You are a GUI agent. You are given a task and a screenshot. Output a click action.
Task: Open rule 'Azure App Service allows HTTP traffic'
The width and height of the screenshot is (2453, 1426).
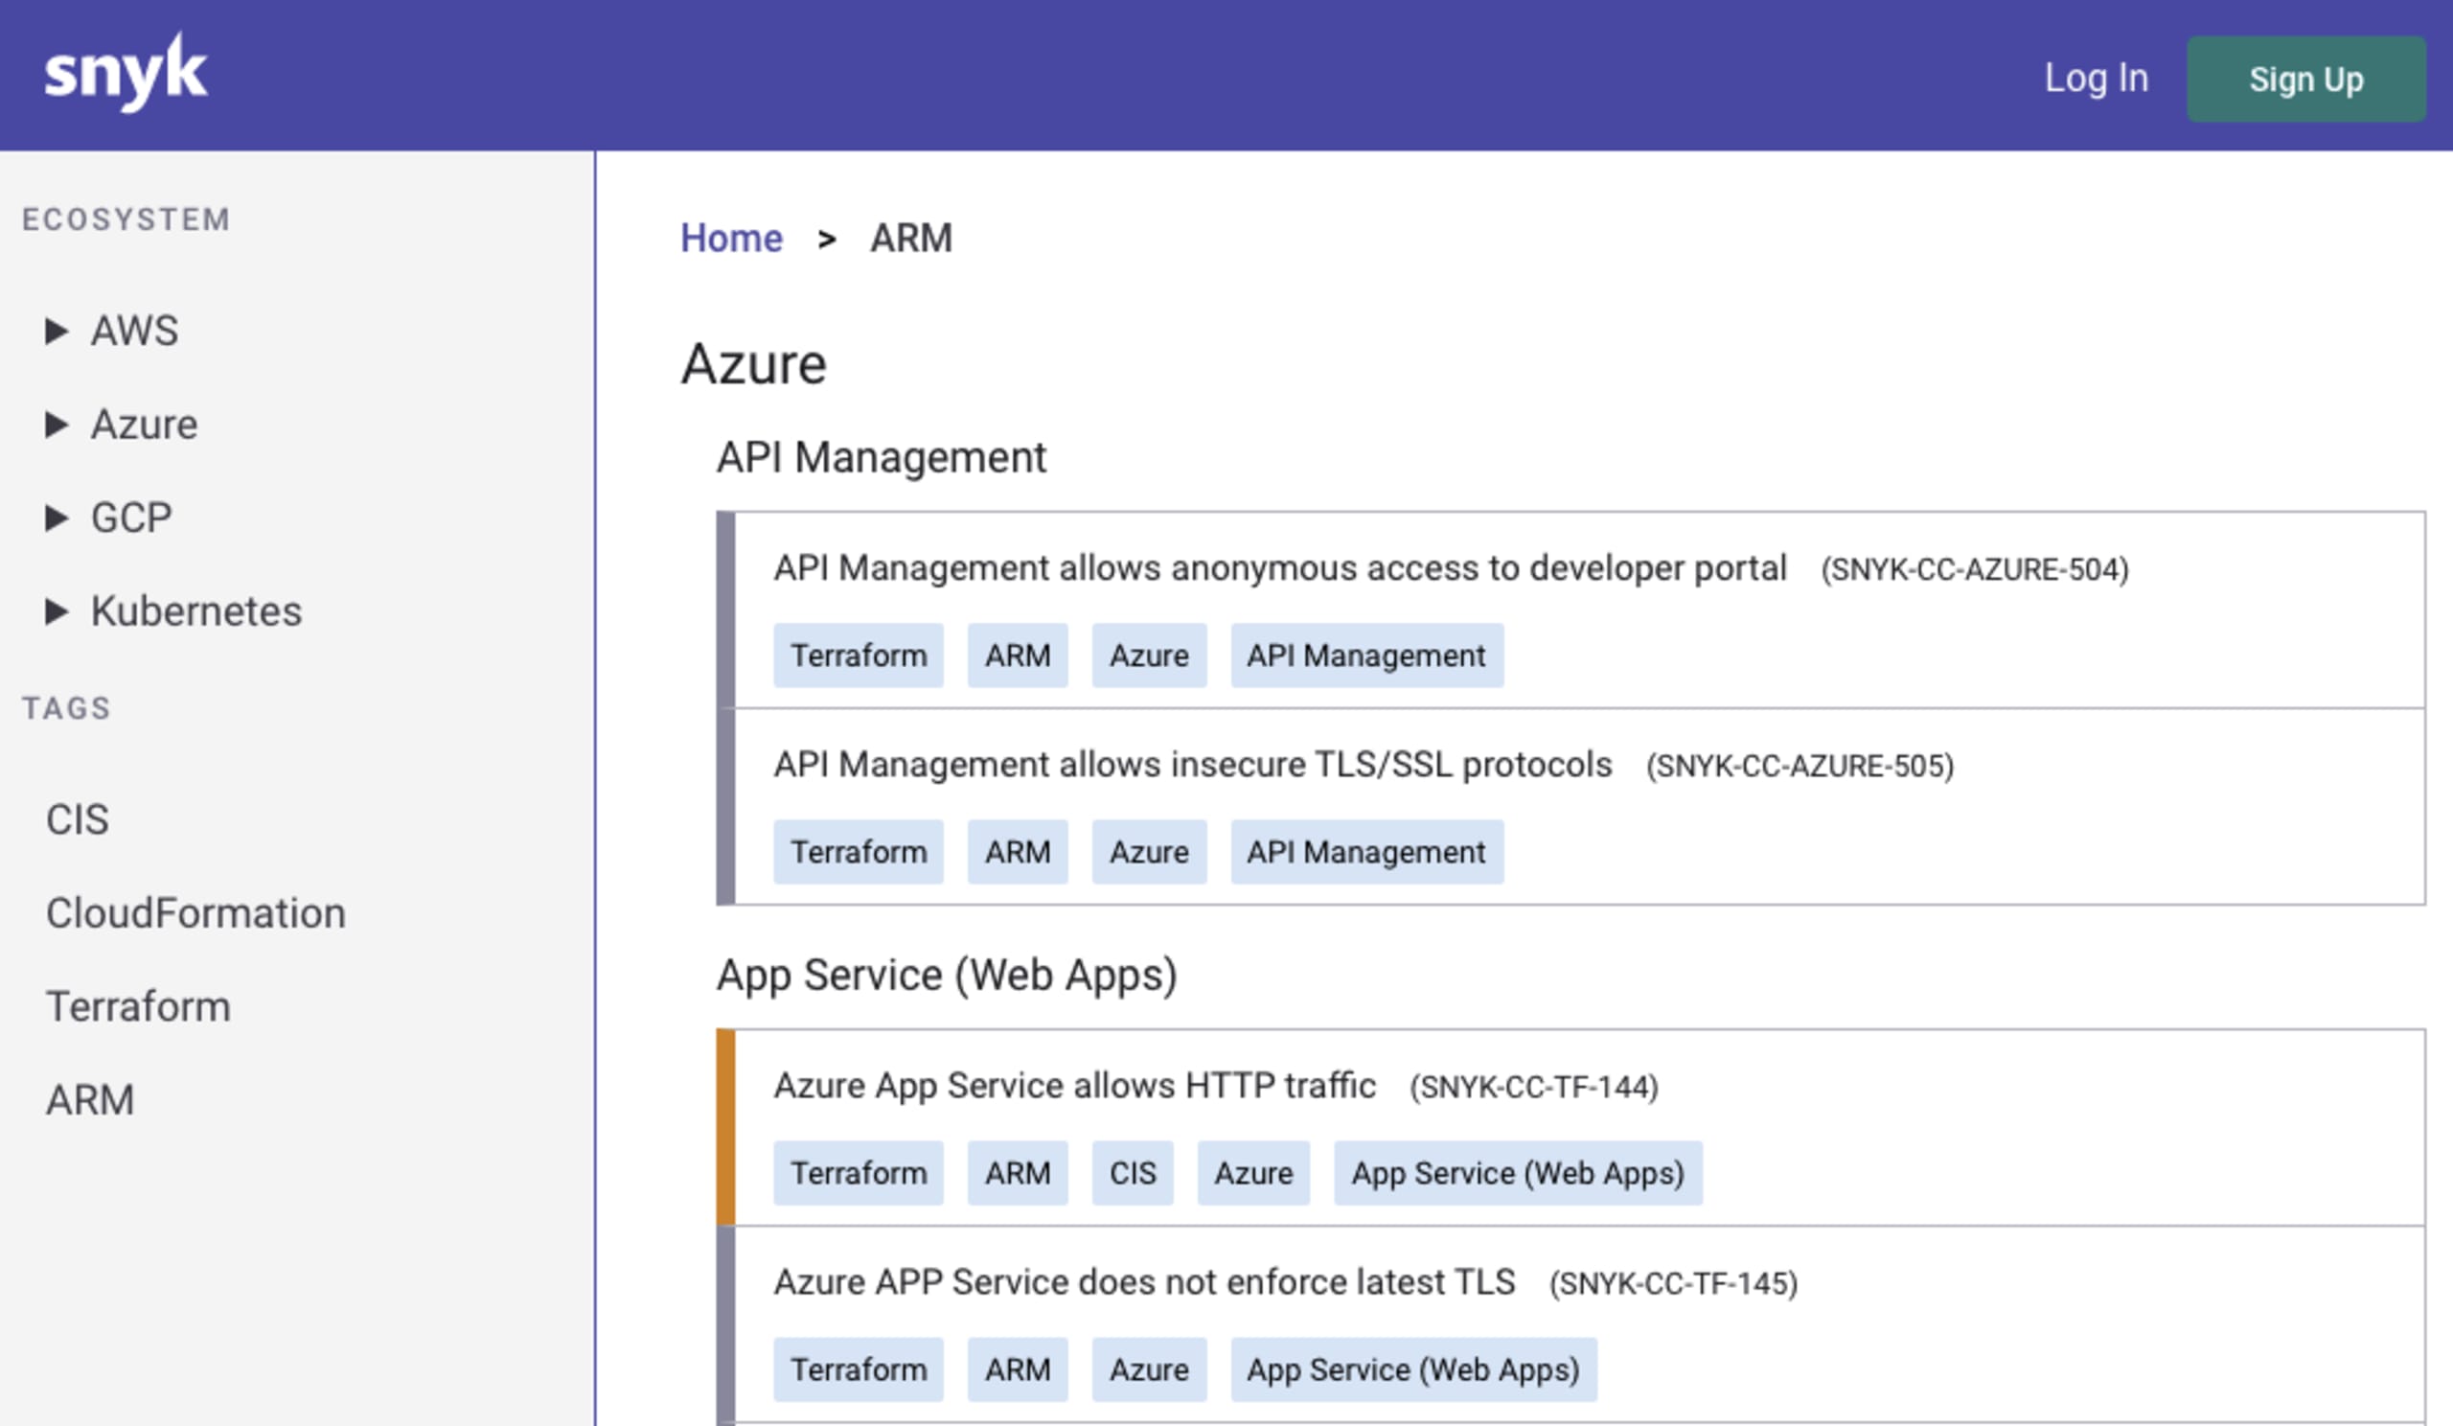(1075, 1087)
